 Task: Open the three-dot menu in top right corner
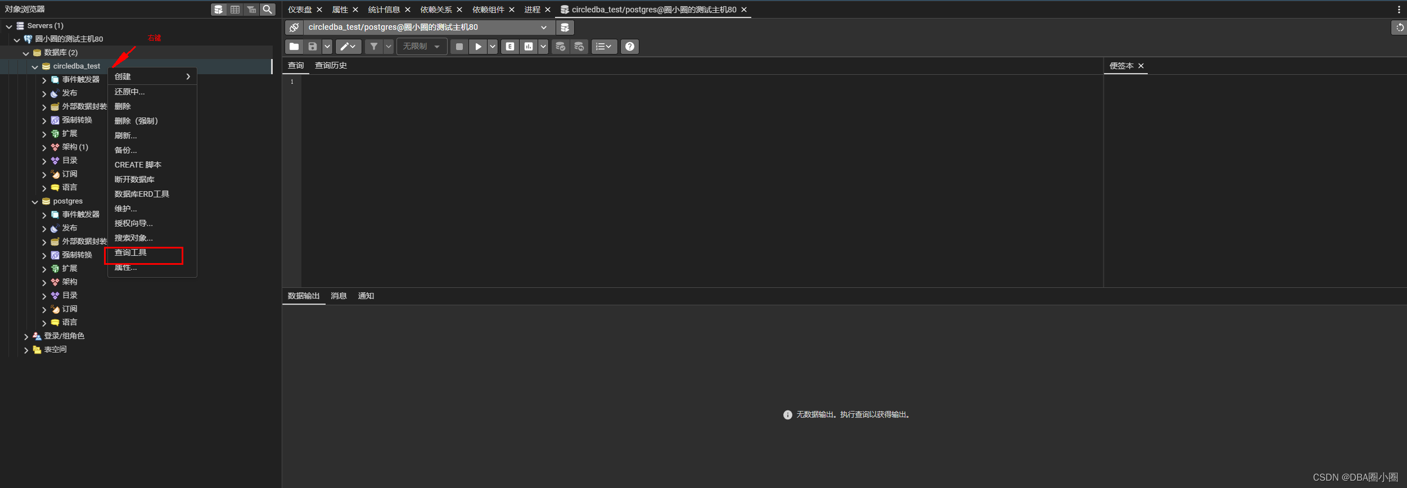pos(1399,10)
